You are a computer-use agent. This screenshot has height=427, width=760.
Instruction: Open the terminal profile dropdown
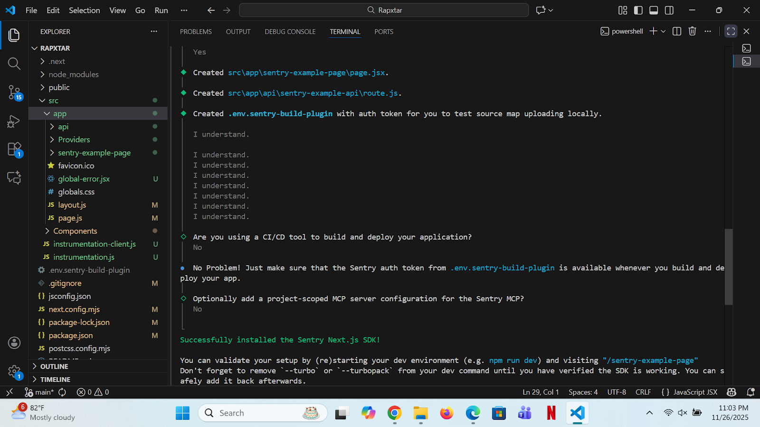663,31
